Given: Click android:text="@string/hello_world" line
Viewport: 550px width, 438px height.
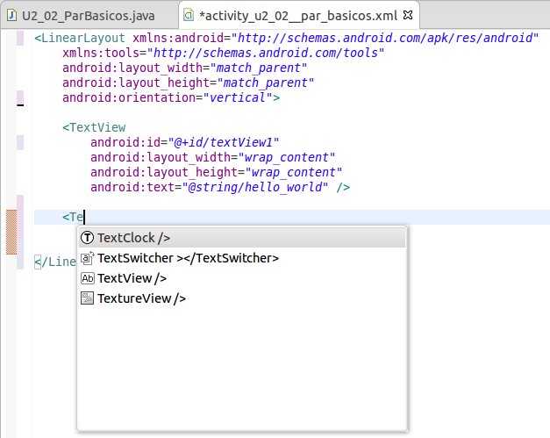Looking at the screenshot, I should (220, 187).
